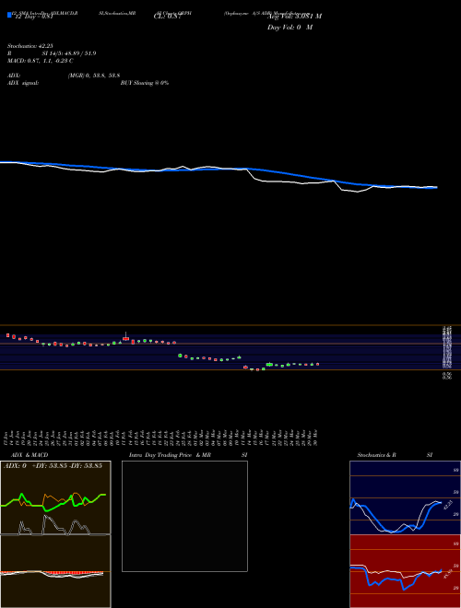Click the tall-wick red candlestick in the price strip
This screenshot has width=461, height=608.
click(x=125, y=337)
